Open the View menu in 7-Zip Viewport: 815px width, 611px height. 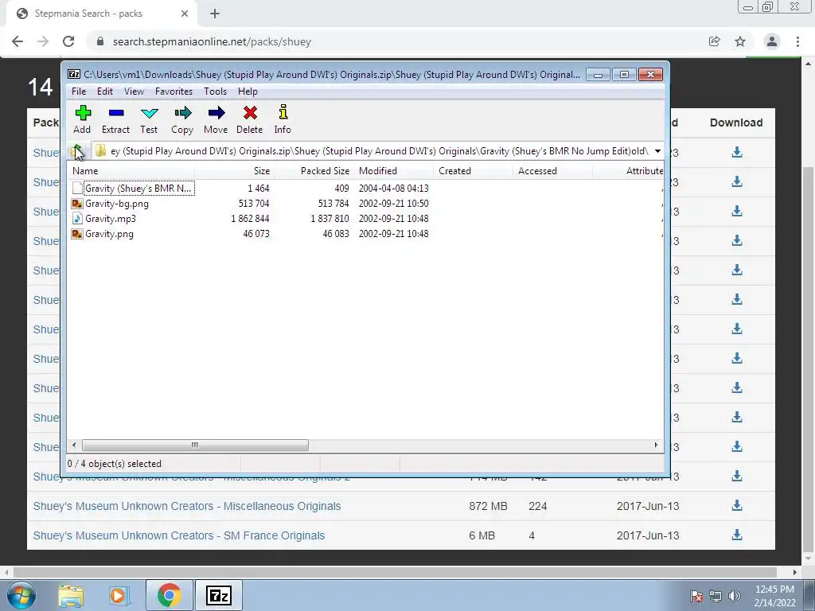coord(134,91)
